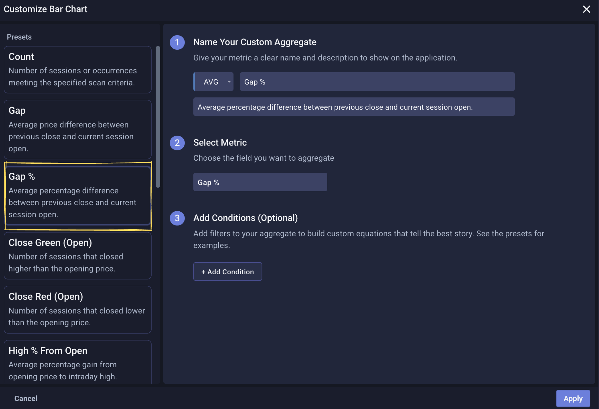Cancel the bar chart customization
599x409 pixels.
tap(26, 398)
